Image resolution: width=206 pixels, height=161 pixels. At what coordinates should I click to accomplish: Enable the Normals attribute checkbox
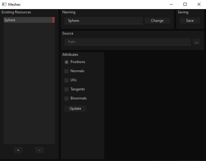pyautogui.click(x=67, y=71)
